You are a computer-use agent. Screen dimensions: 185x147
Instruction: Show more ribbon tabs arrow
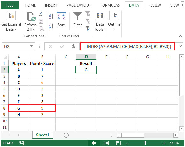pos(183,5)
